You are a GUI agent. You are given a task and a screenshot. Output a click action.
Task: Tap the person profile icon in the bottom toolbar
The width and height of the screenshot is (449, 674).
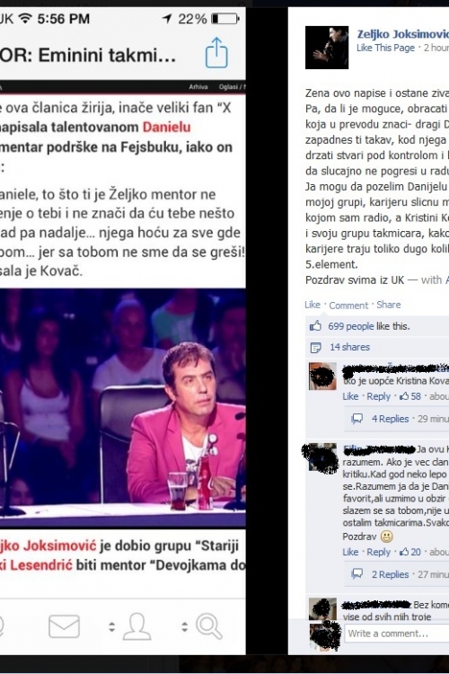point(137,626)
